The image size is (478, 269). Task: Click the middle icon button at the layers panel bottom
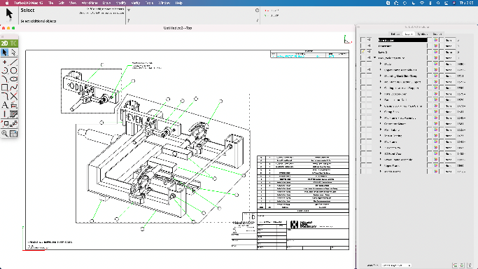(x=461, y=265)
